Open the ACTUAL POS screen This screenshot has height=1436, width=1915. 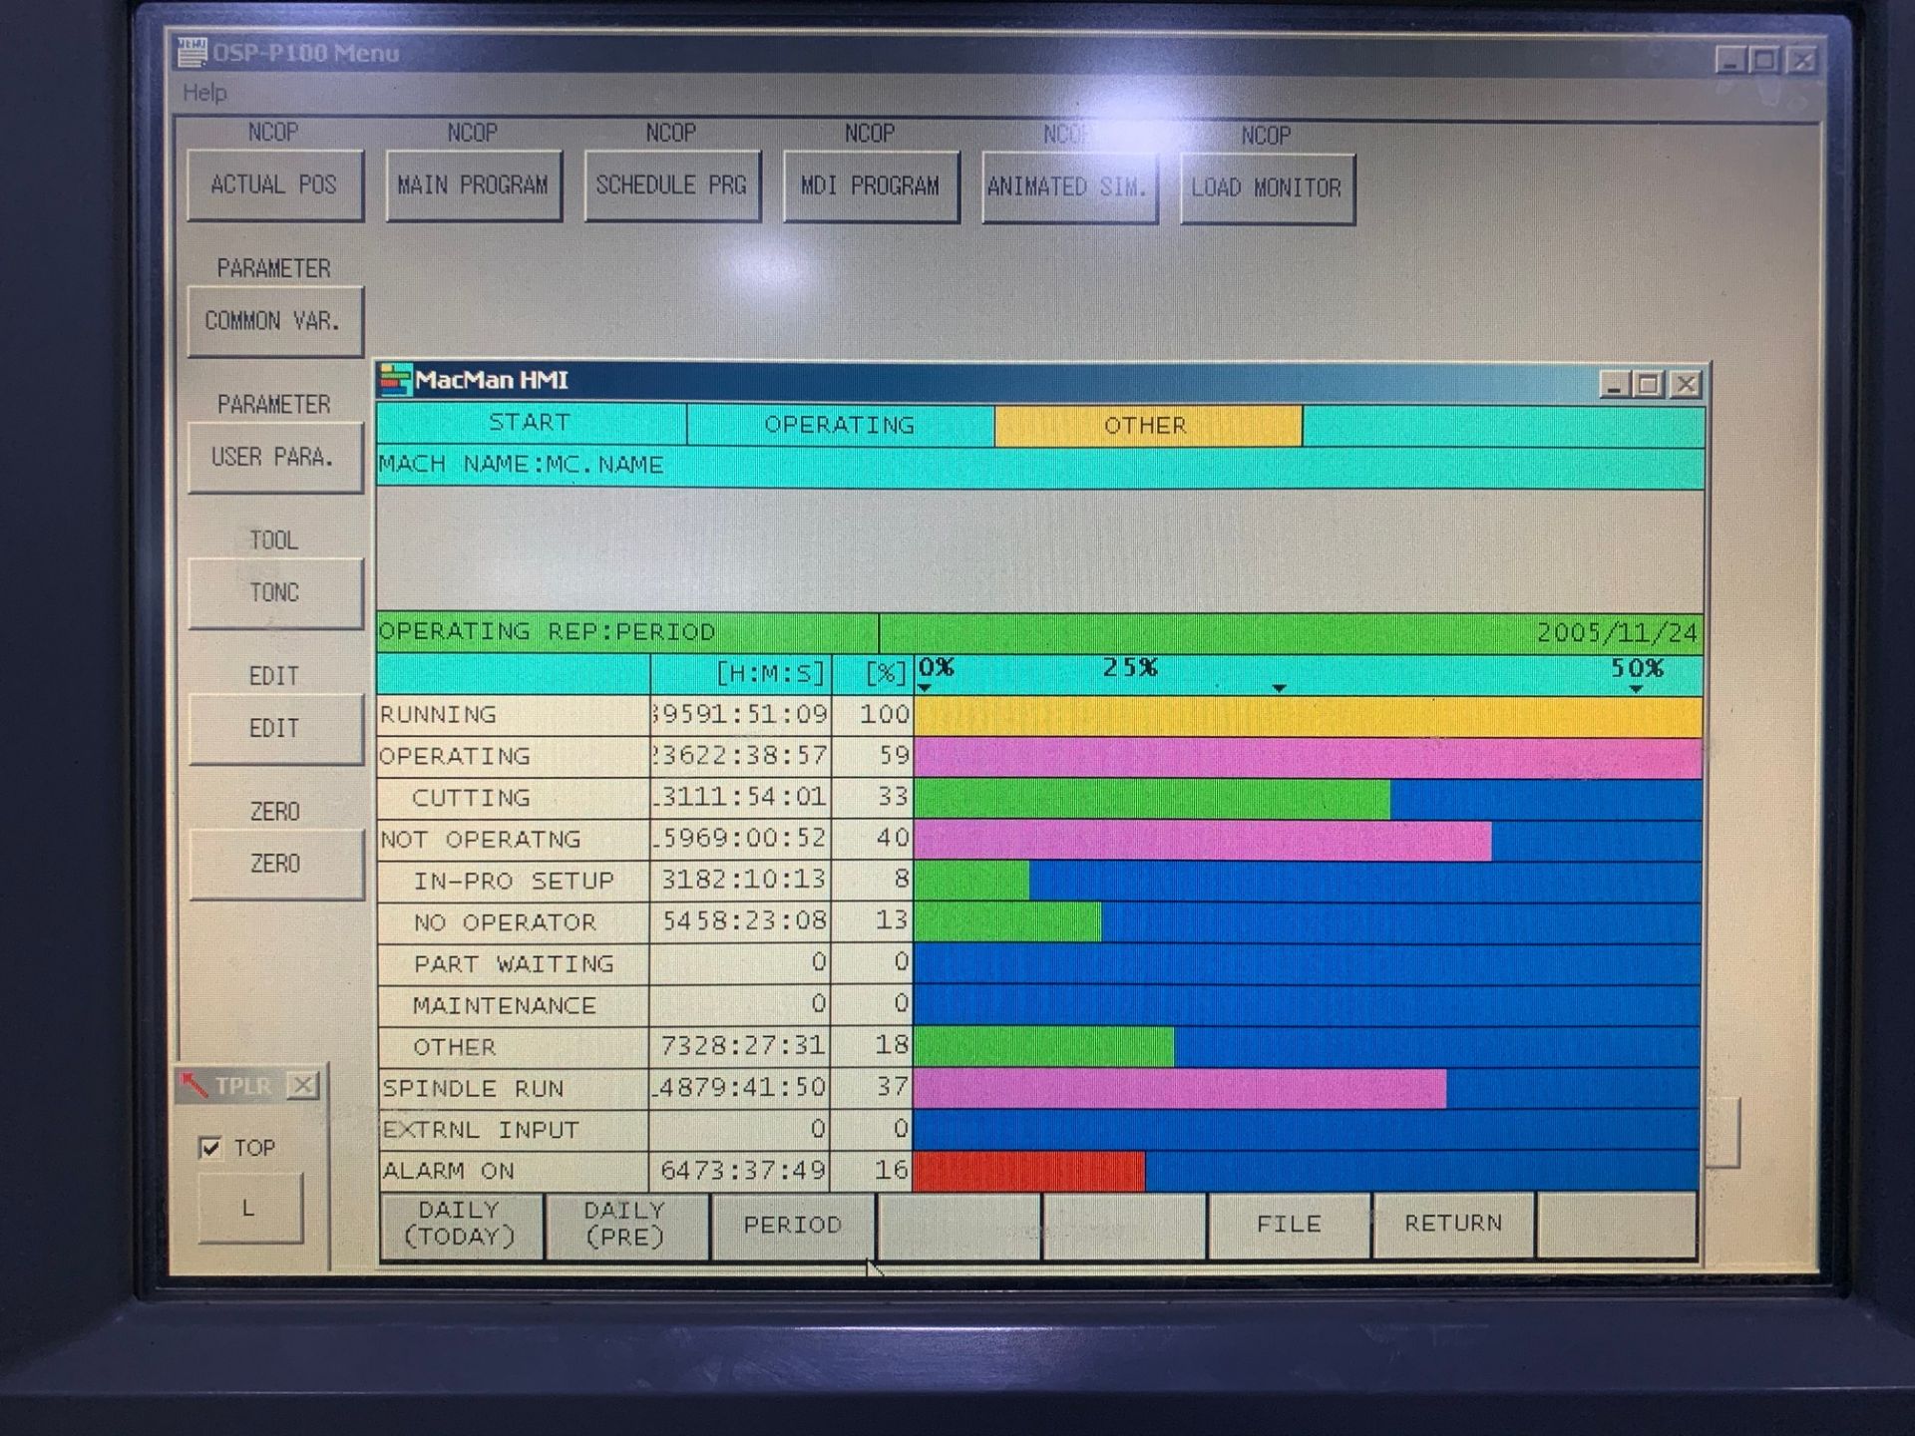[x=274, y=185]
